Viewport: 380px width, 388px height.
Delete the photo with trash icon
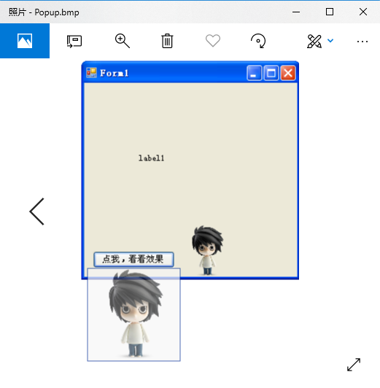pos(167,41)
